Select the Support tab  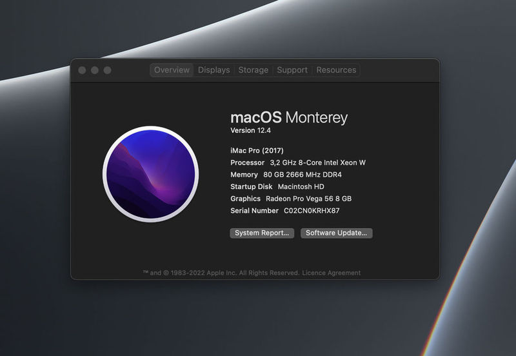(x=292, y=70)
